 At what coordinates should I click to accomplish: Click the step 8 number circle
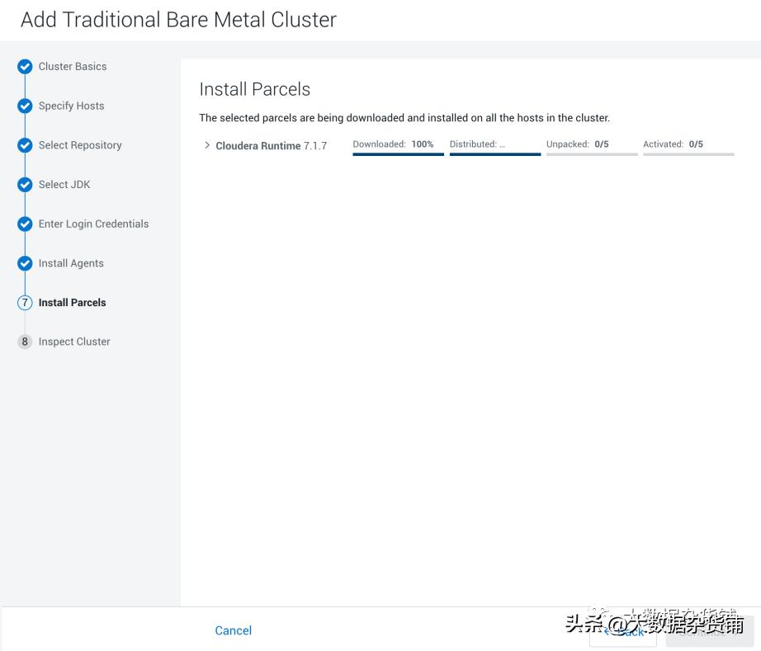25,342
